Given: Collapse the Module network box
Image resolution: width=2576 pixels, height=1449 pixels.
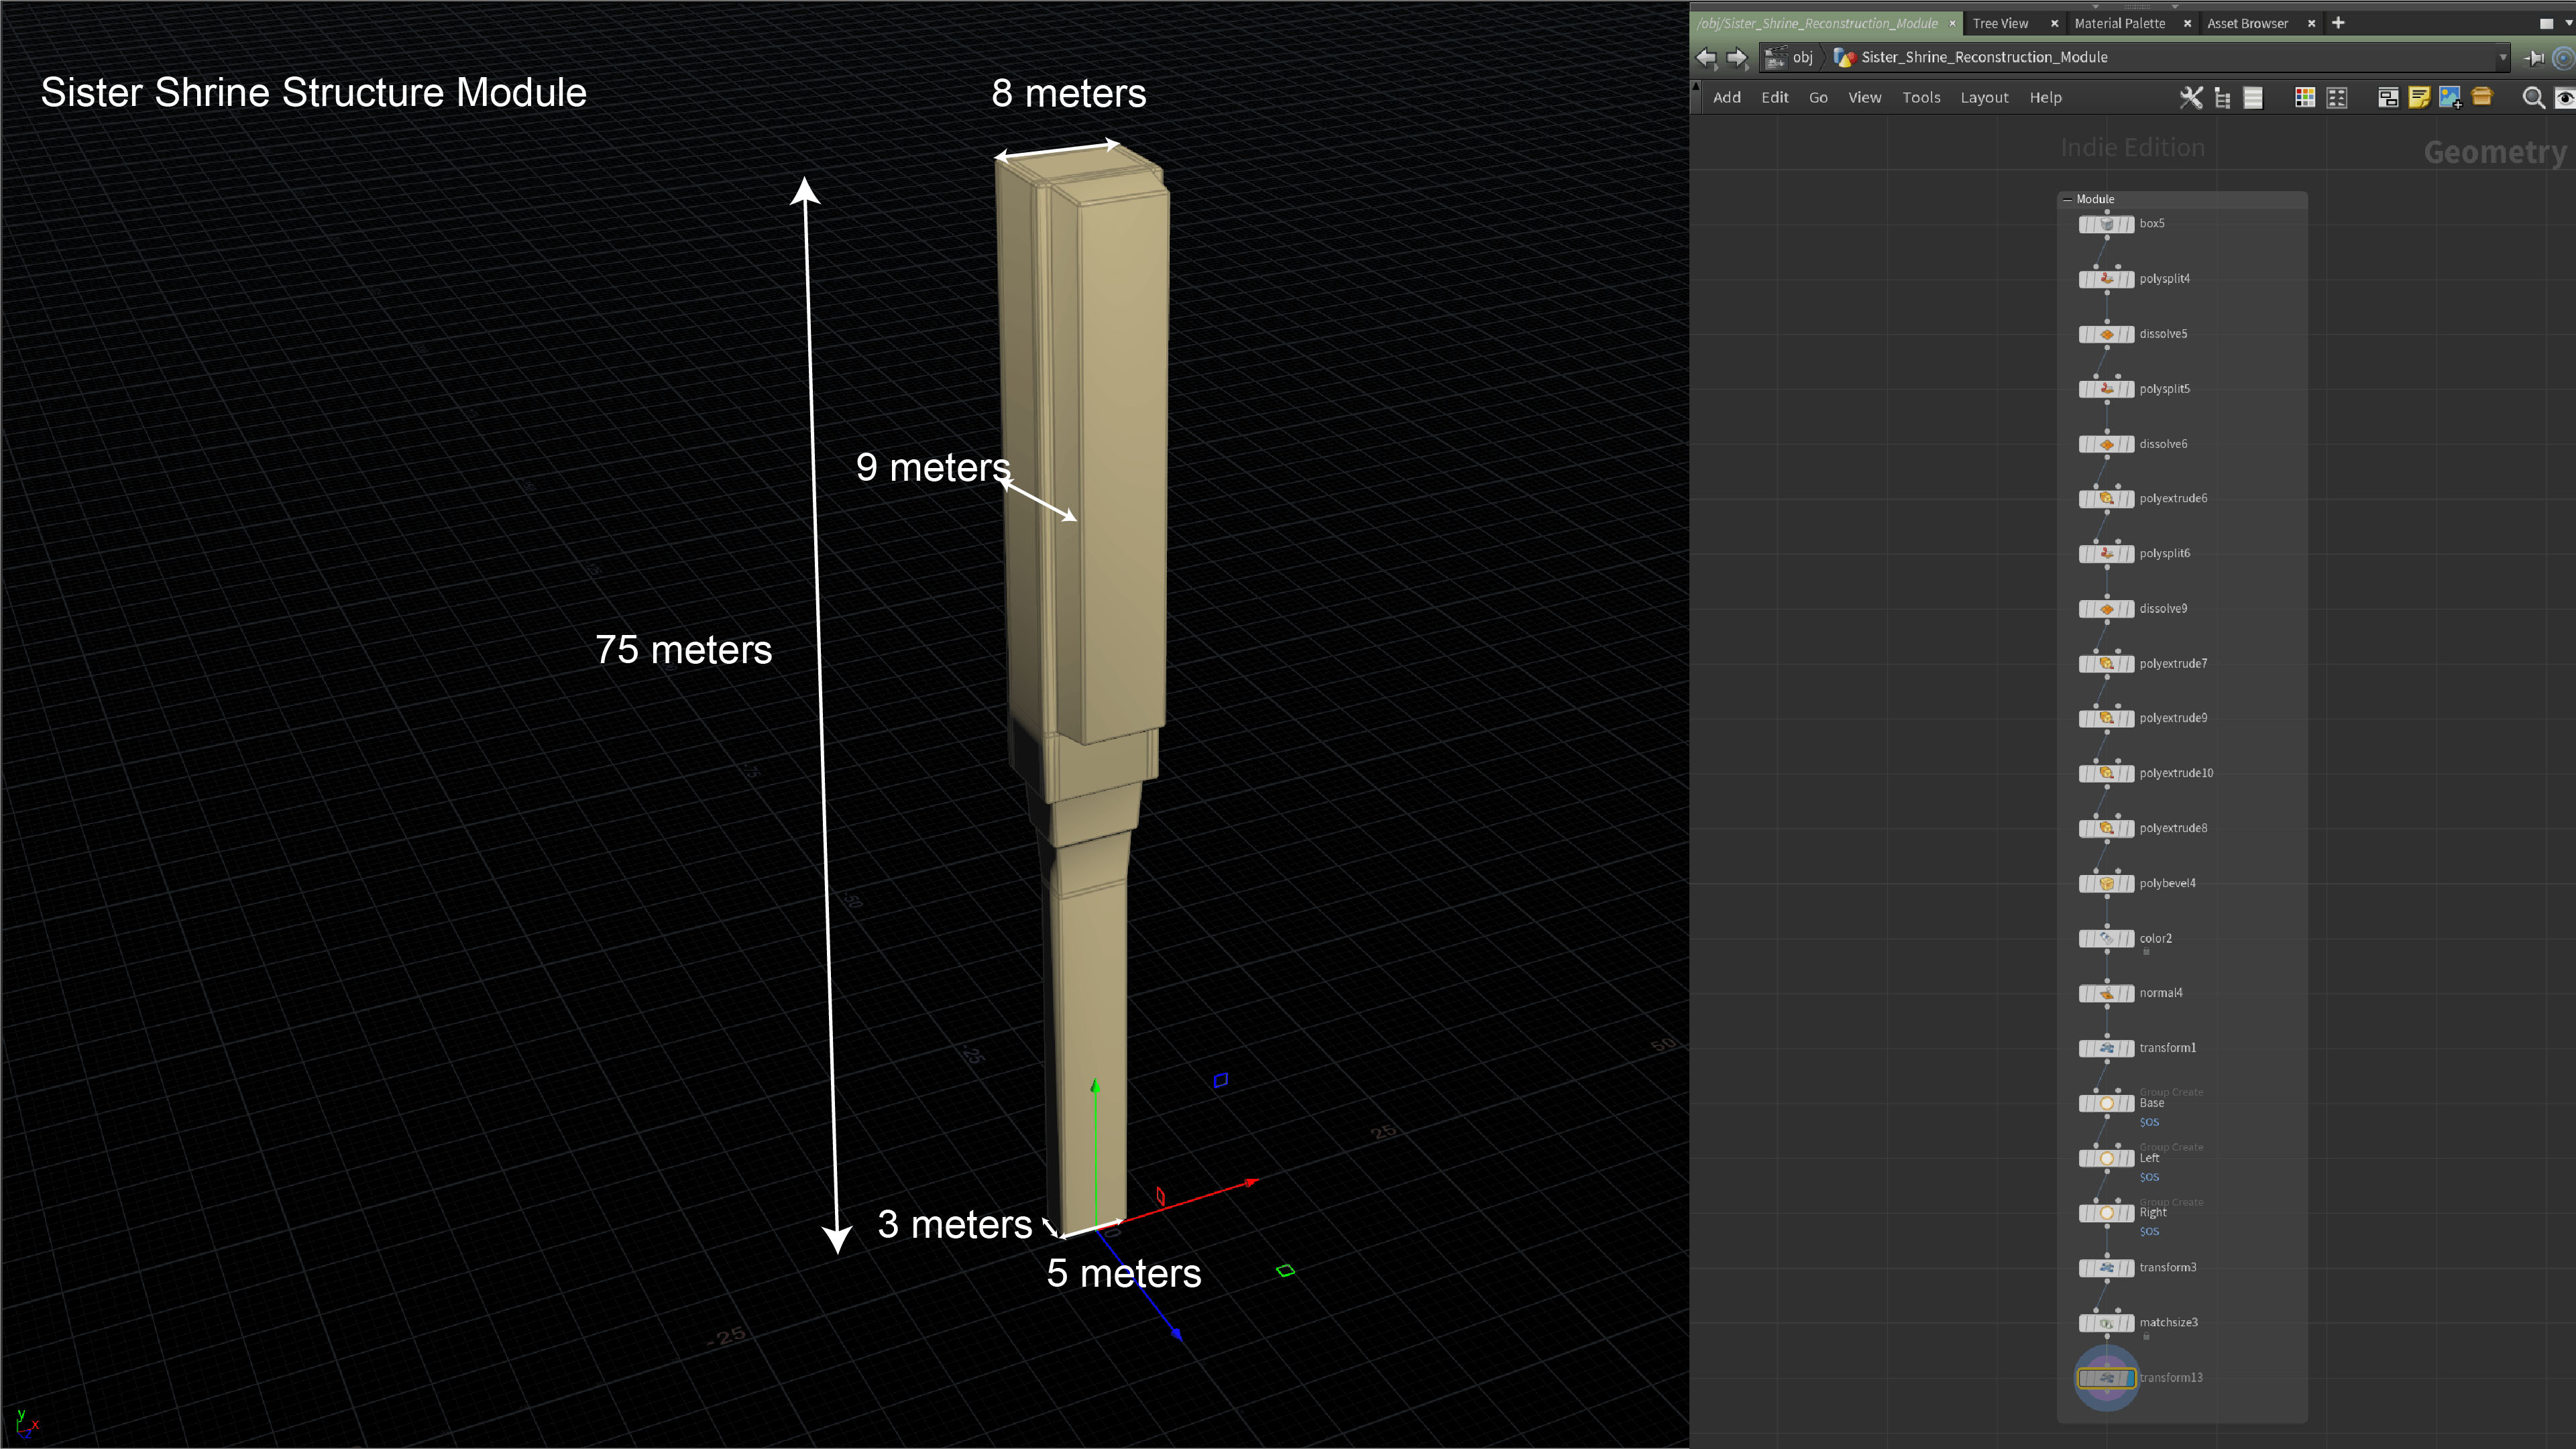Looking at the screenshot, I should click(x=2068, y=199).
